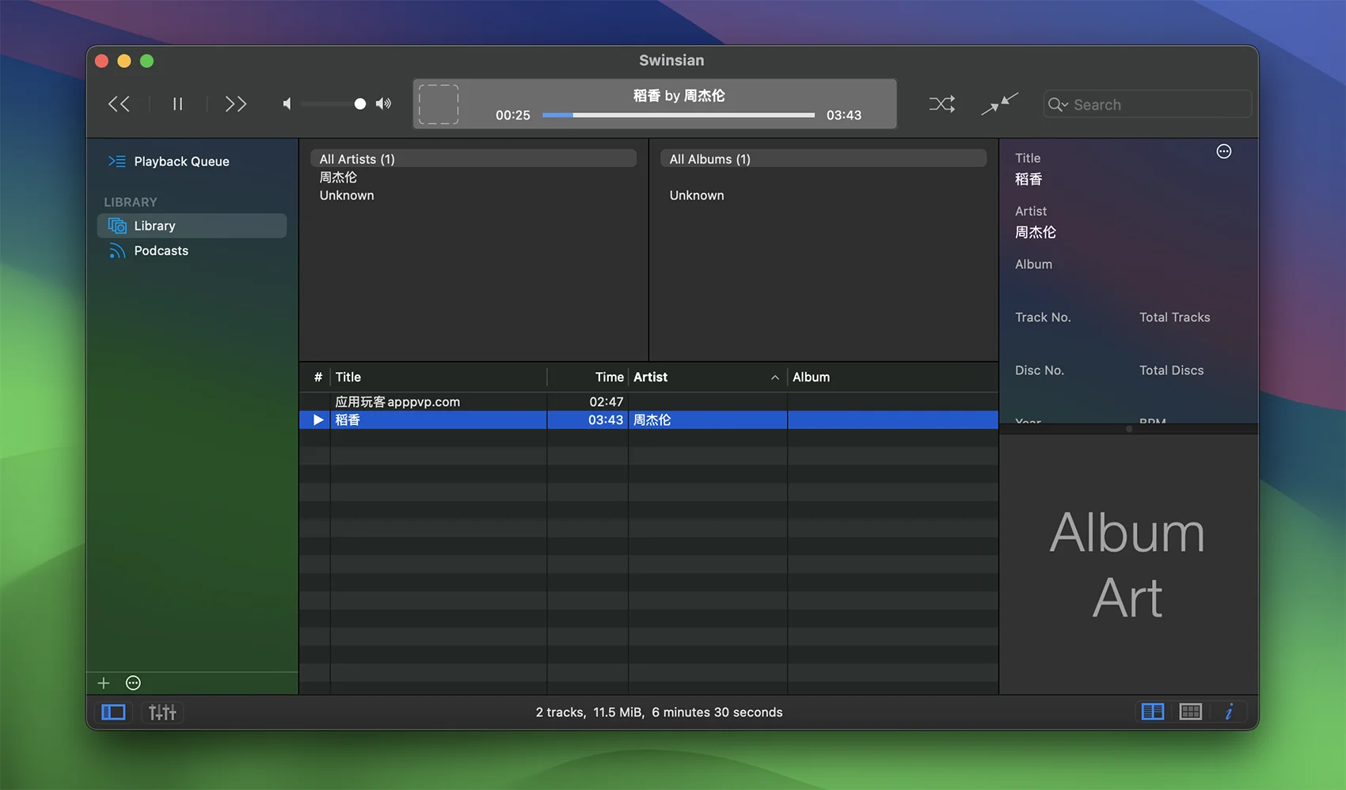Viewport: 1346px width, 790px height.
Task: Sort tracks by Artist column
Action: click(707, 377)
